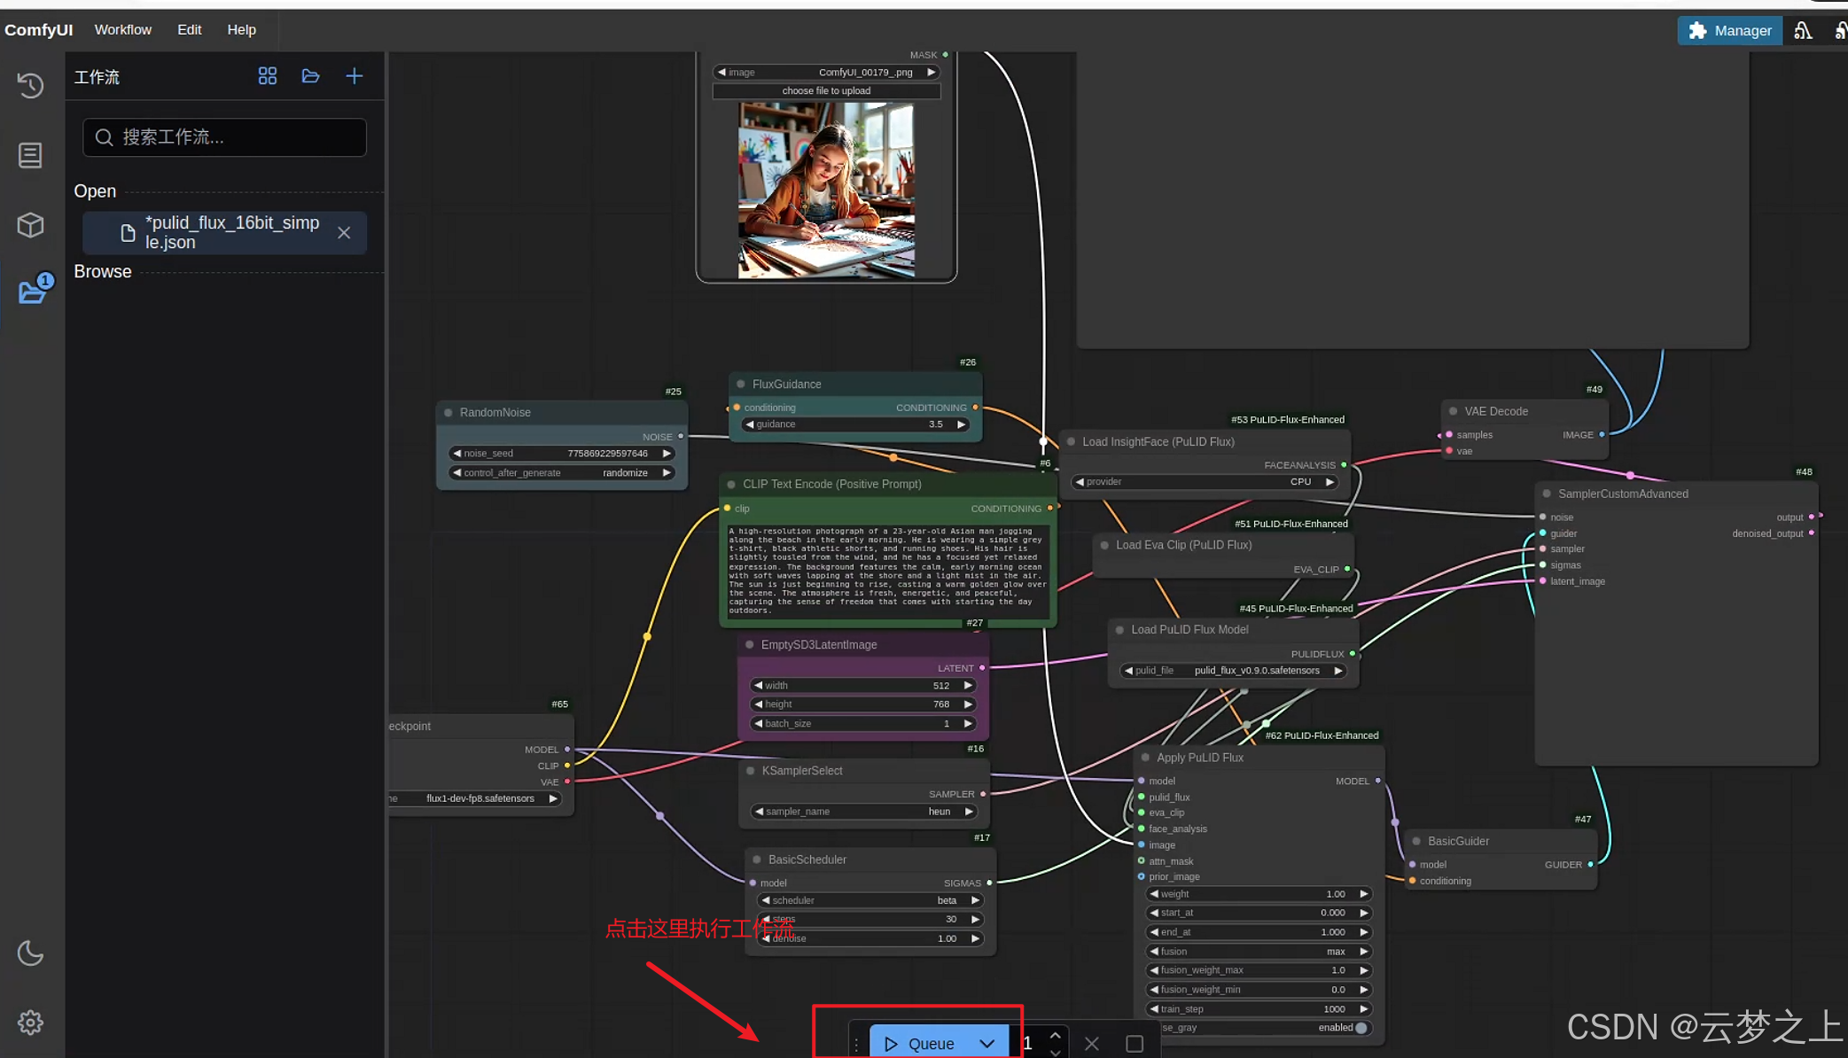
Task: Collapse Load Eva Clip node via its dot
Action: click(1104, 545)
